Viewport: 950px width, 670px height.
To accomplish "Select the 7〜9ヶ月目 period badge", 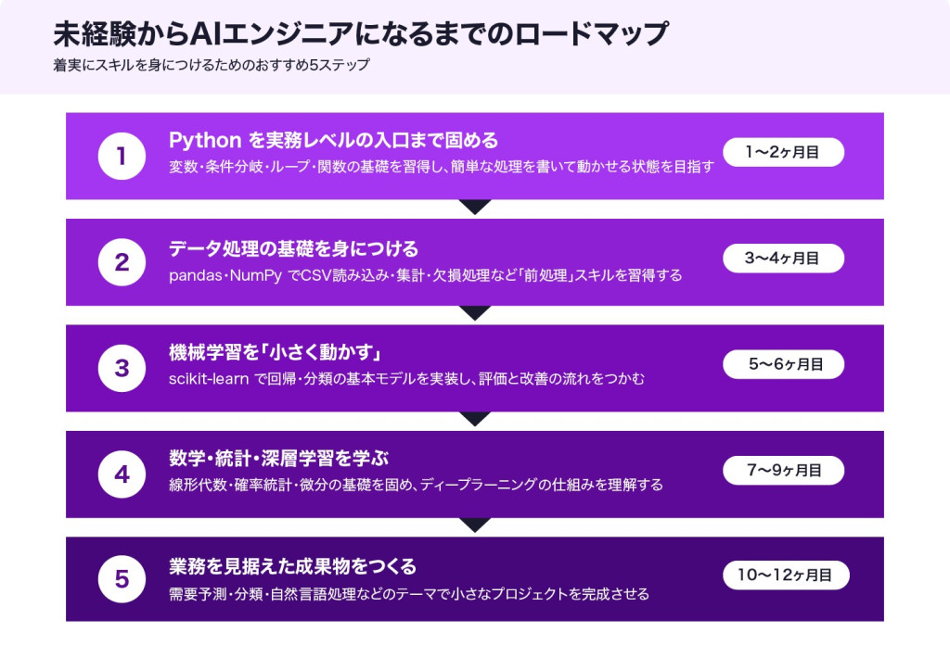I will click(x=783, y=471).
